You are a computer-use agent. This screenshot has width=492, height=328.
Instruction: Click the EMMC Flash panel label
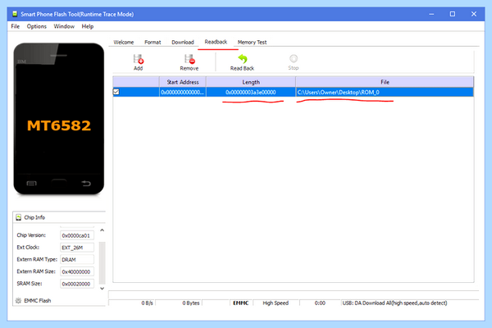38,300
